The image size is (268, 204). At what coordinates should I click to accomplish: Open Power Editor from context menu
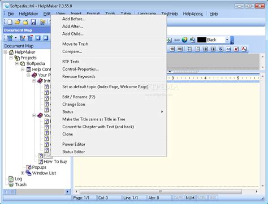tap(74, 144)
